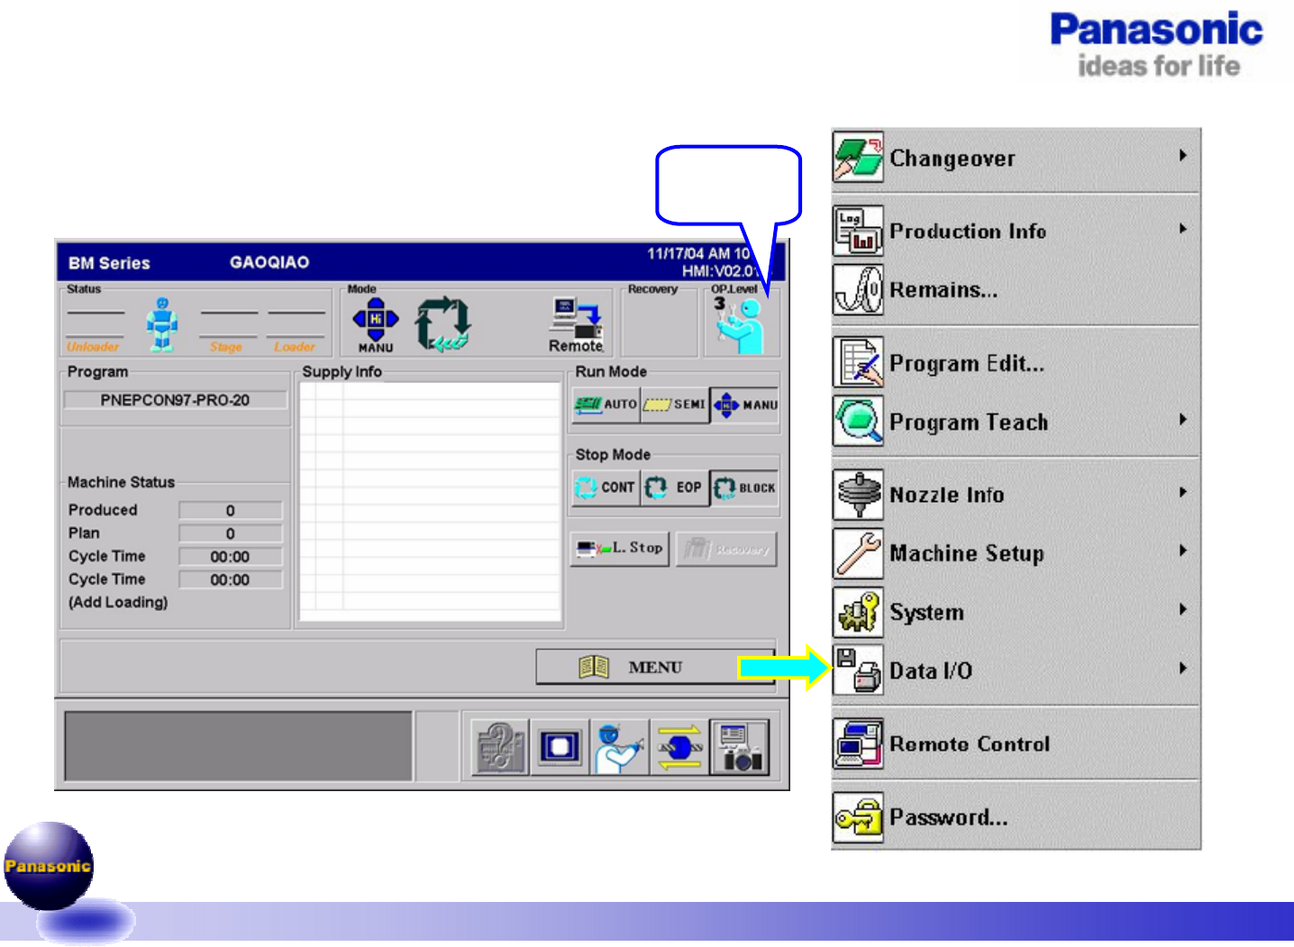Expand the Changeover submenu arrow

(x=1182, y=155)
